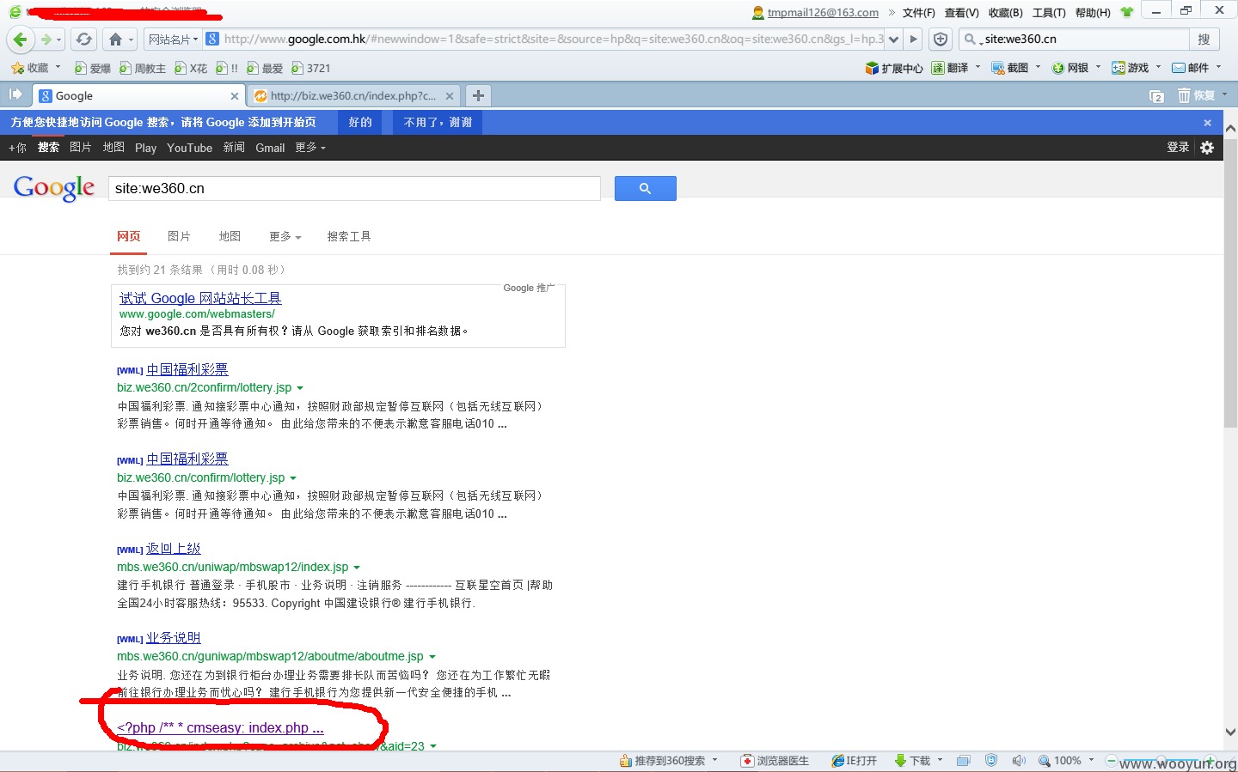Open the 收藏 favorites star icon
Viewport: 1238px width, 772px height.
(x=17, y=68)
